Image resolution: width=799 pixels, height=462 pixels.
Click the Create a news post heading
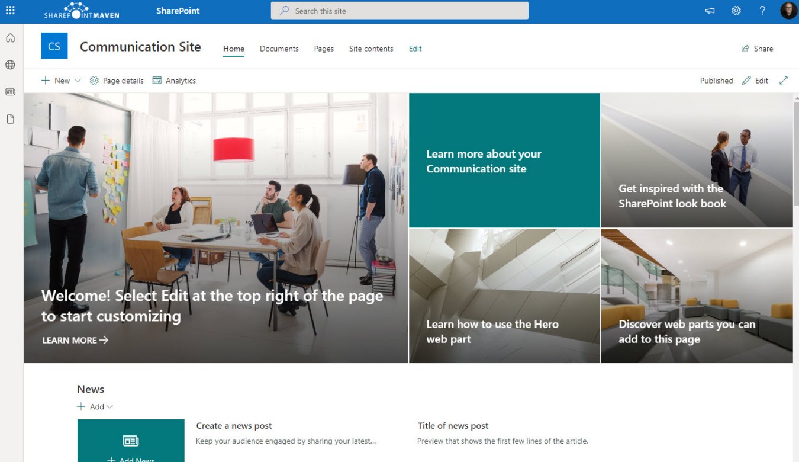tap(234, 426)
